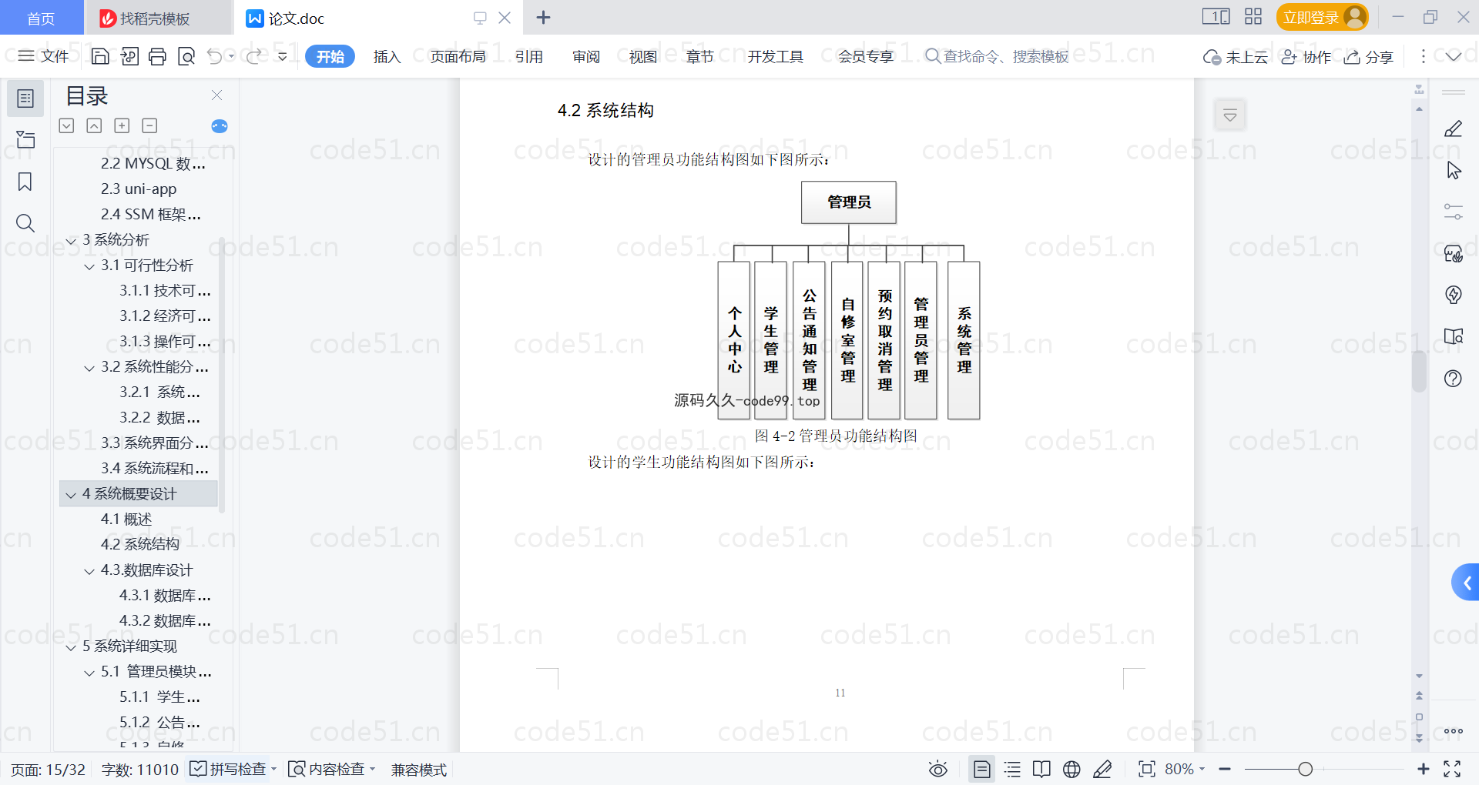Select the cursor selection tool in right panel
The height and width of the screenshot is (785, 1479).
[x=1454, y=170]
